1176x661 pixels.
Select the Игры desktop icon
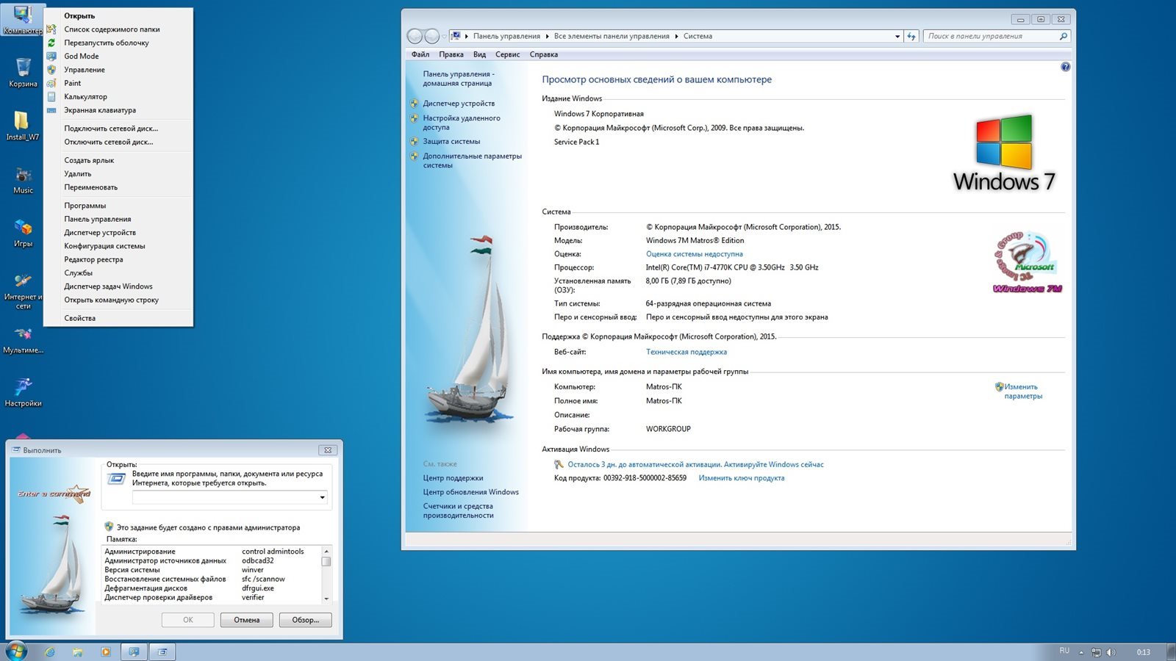(23, 233)
